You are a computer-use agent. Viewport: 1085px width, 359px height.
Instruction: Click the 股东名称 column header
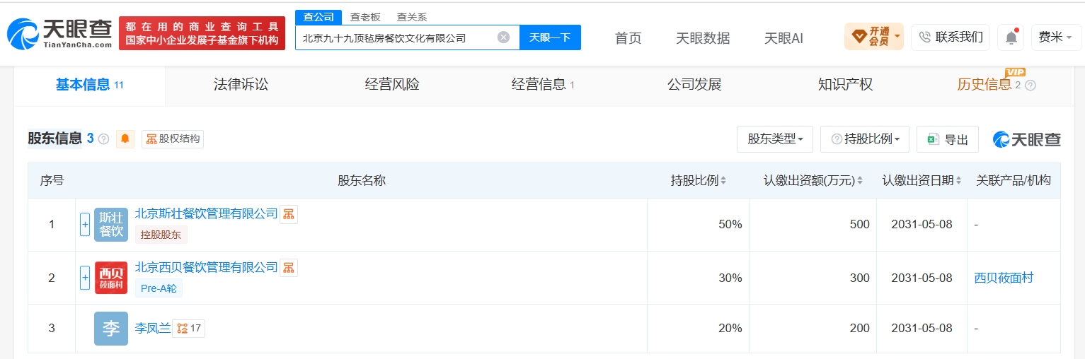[x=362, y=181]
